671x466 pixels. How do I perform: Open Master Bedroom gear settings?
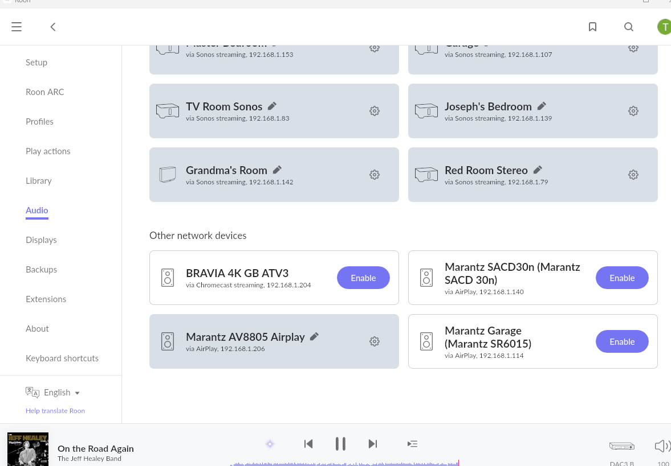[x=375, y=48]
